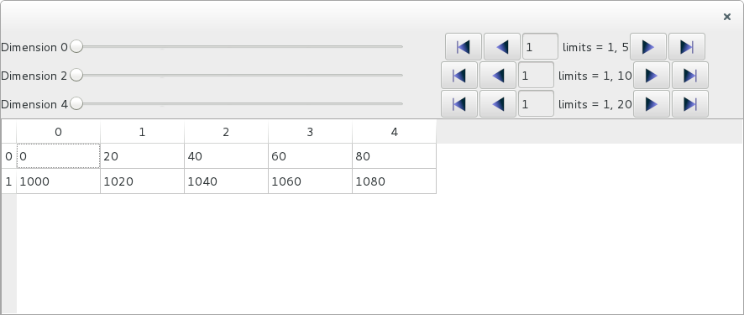This screenshot has height=315, width=744.
Task: Advance Dimension 2 forward one step
Action: (x=652, y=76)
